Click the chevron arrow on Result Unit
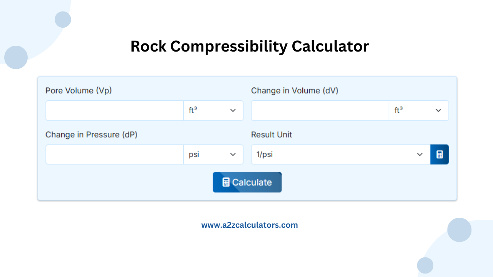The image size is (493, 277). click(x=420, y=154)
